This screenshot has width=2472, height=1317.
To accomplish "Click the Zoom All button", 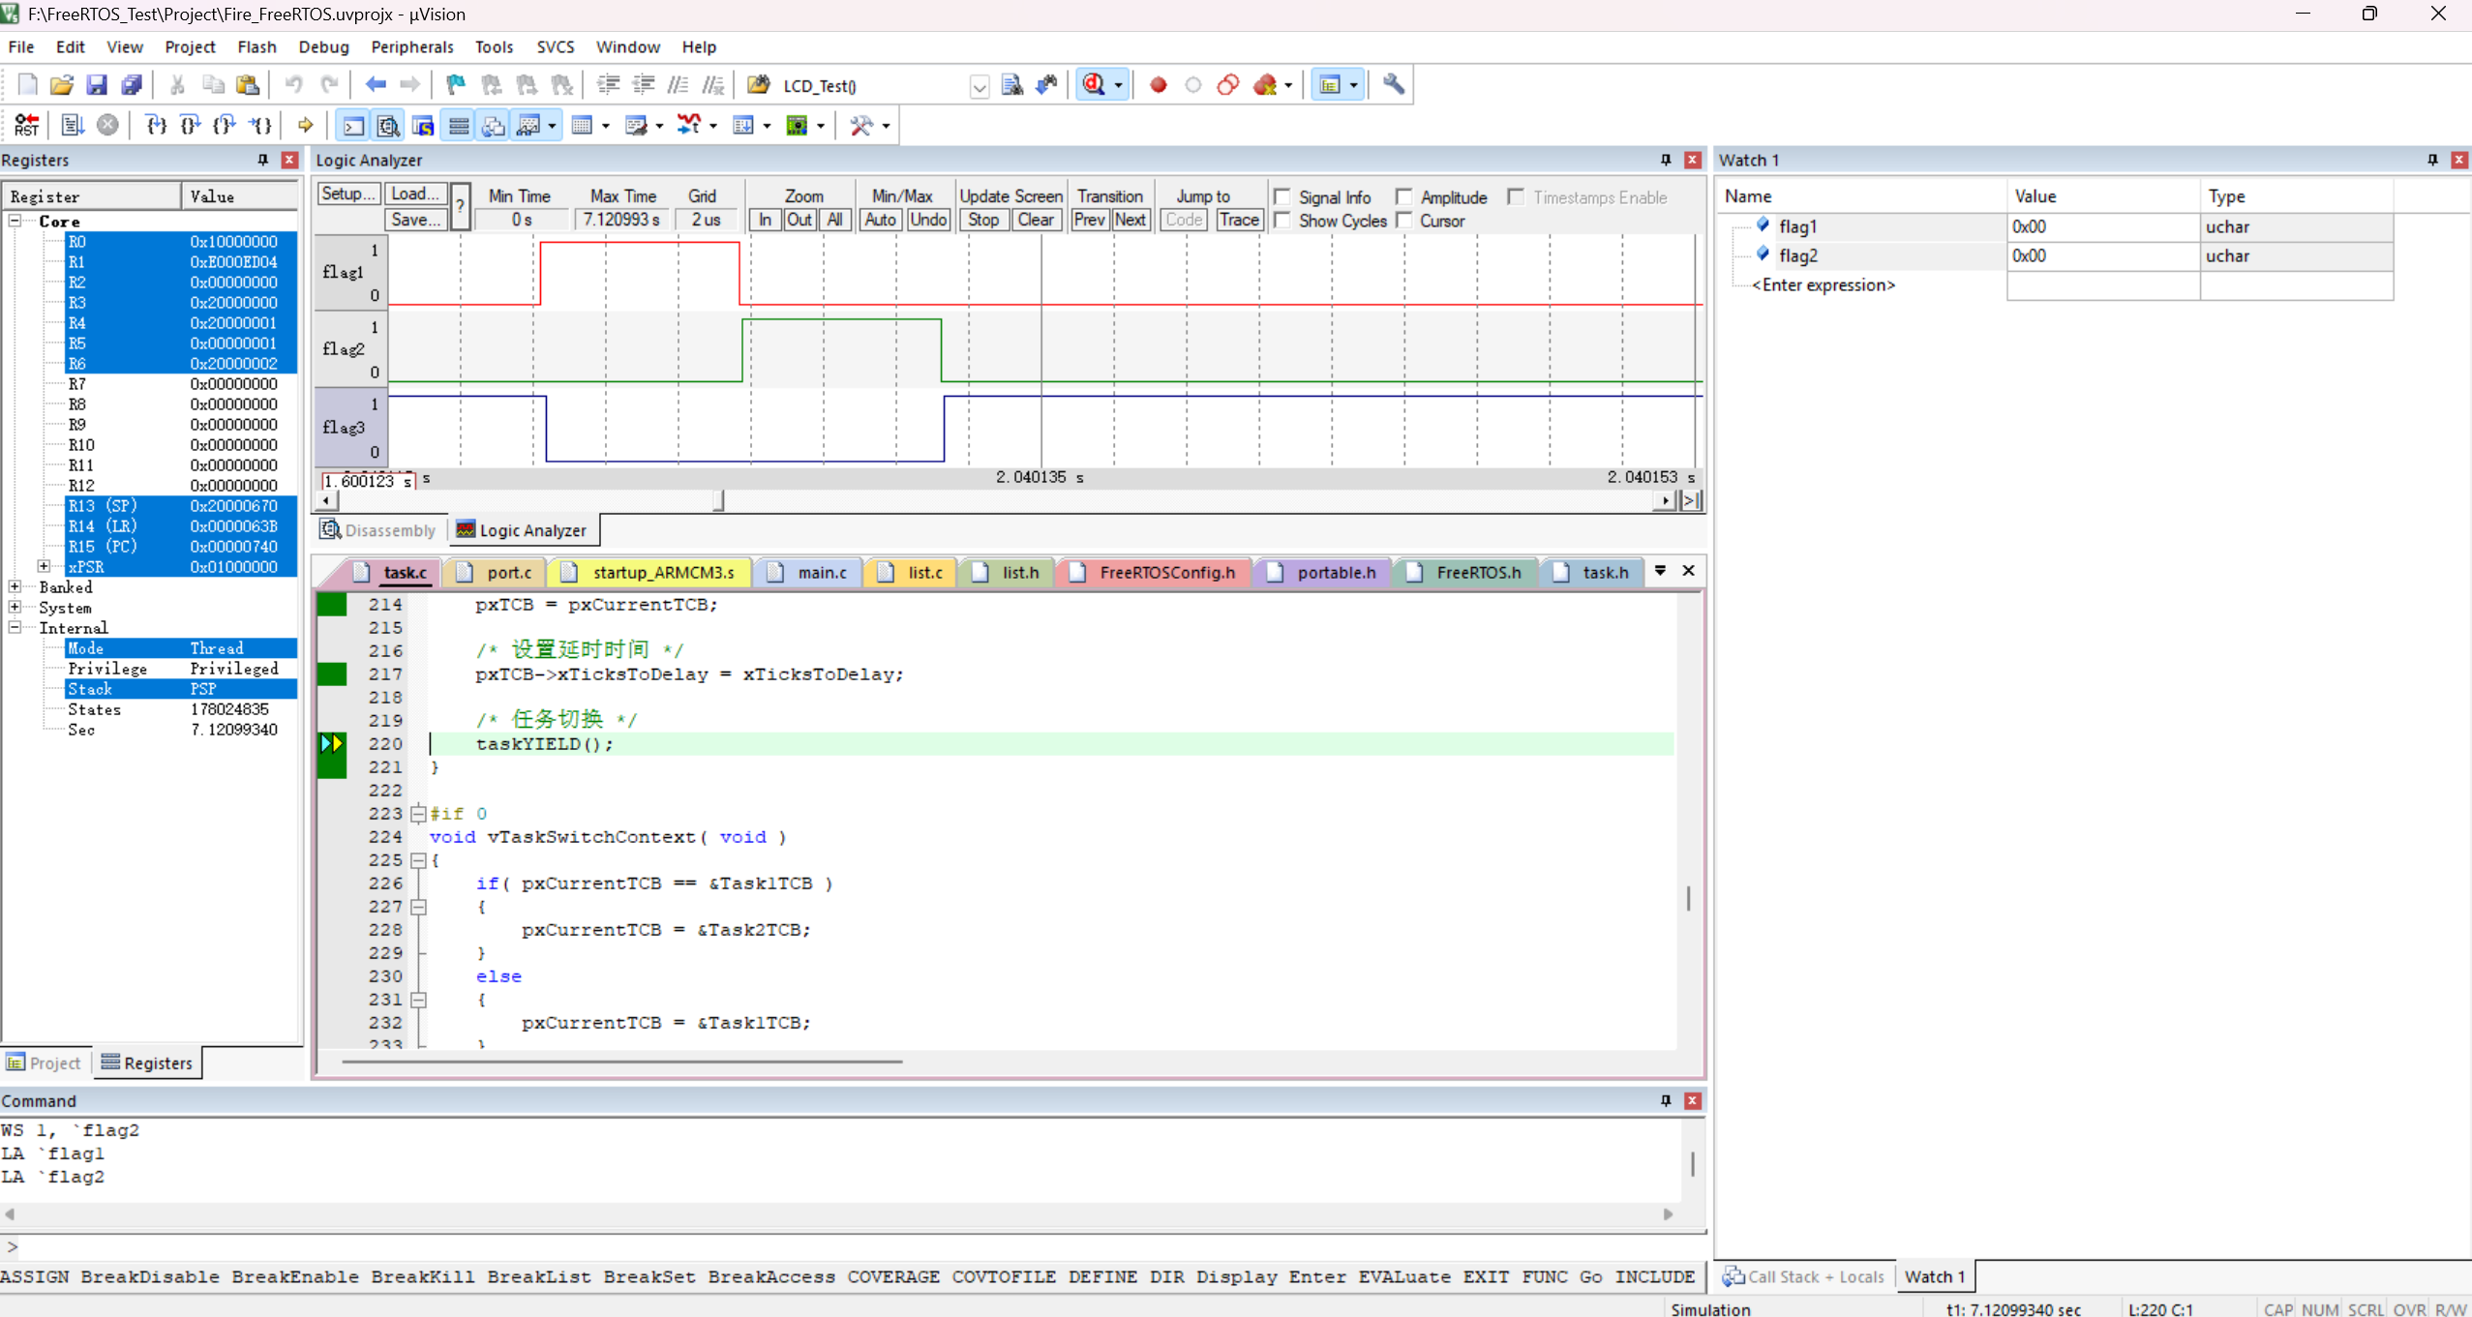I will 834,220.
